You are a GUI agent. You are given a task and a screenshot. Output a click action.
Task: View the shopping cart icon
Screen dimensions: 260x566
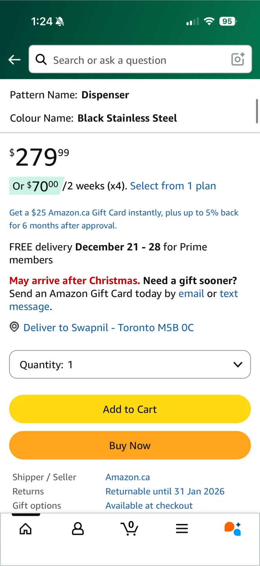point(130,528)
